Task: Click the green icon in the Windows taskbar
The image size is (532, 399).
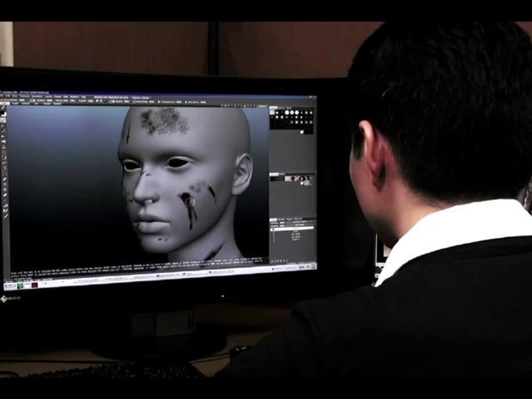Action: 21,286
